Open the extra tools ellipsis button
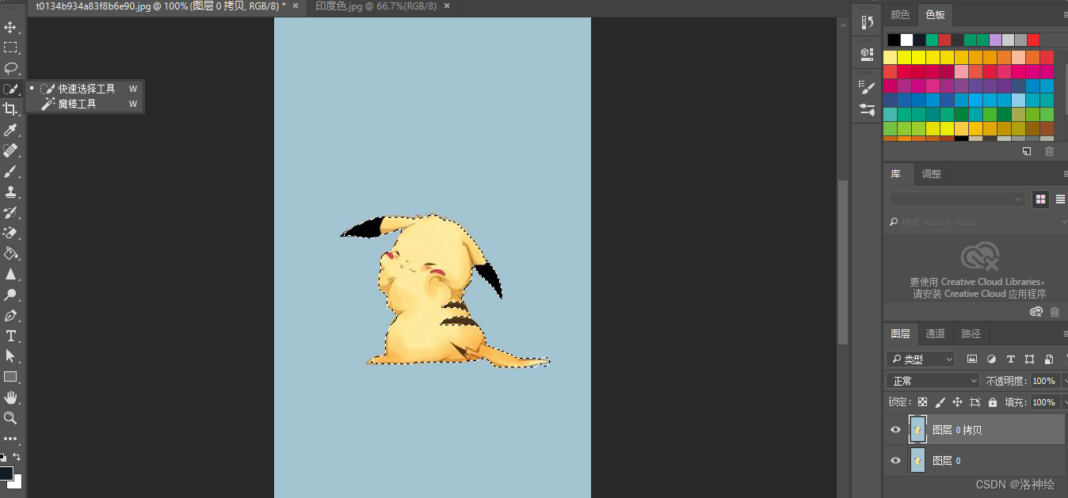 10,438
